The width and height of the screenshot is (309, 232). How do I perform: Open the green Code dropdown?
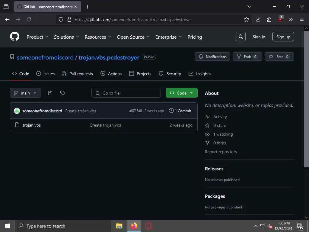tap(181, 93)
